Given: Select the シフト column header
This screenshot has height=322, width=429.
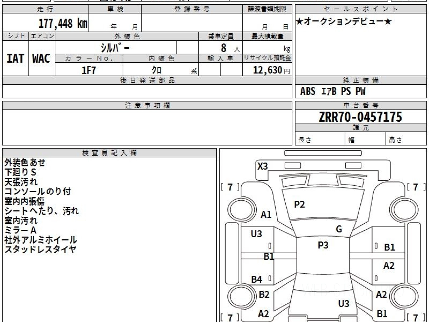Looking at the screenshot, I should pyautogui.click(x=15, y=36).
